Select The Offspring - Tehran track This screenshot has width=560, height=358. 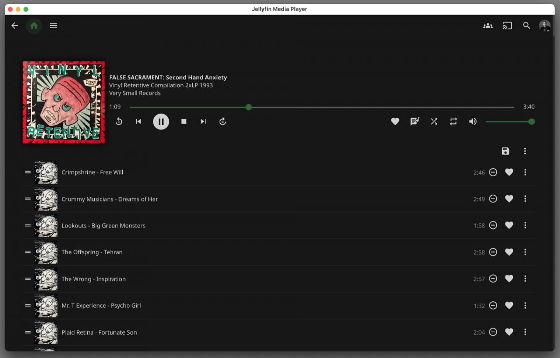[x=92, y=252]
